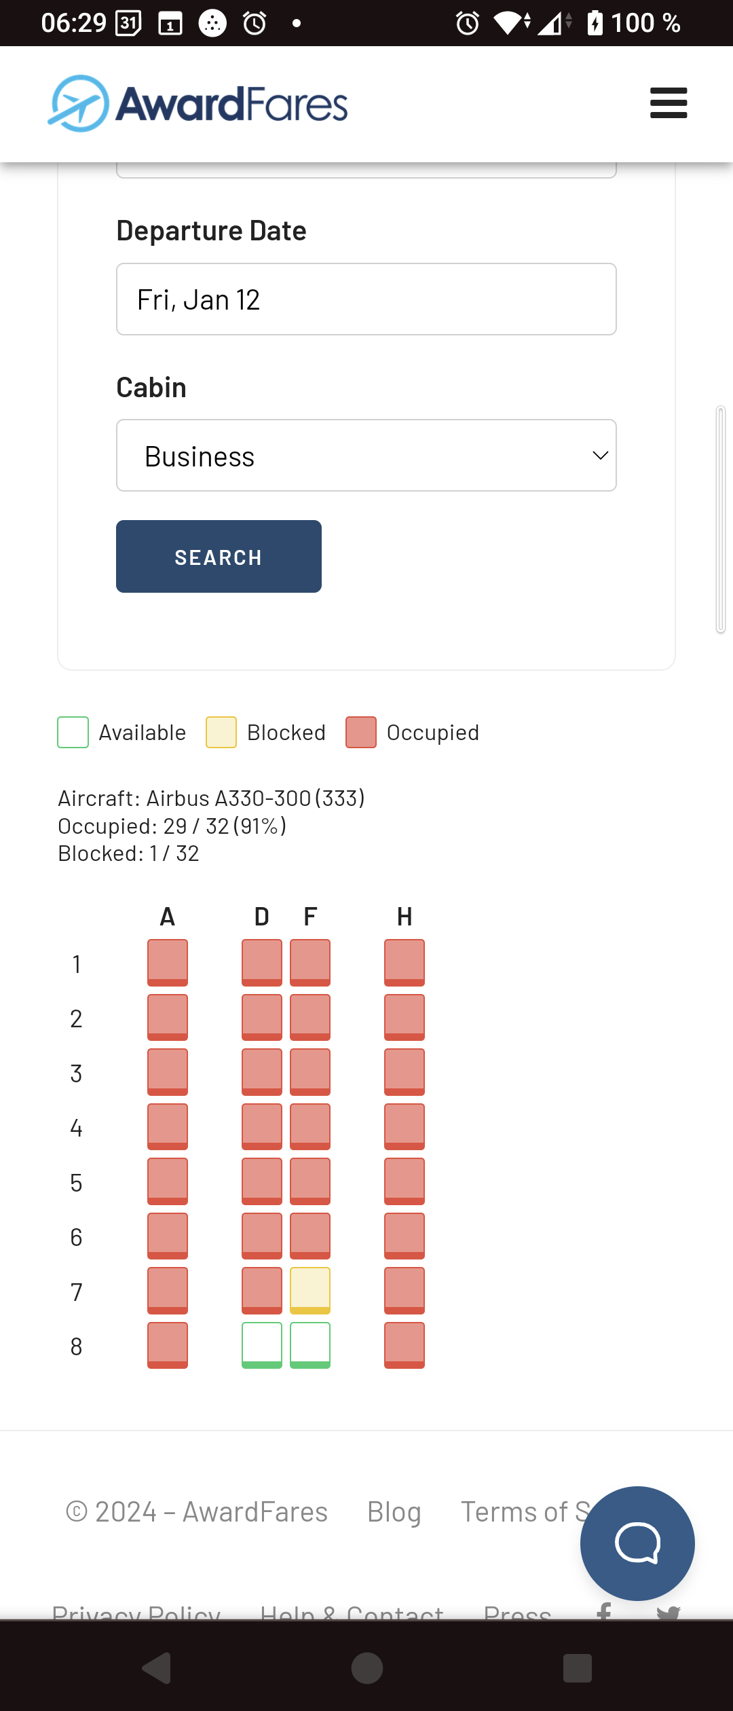The height and width of the screenshot is (1711, 733).
Task: Open the Blog footer link
Action: [394, 1512]
